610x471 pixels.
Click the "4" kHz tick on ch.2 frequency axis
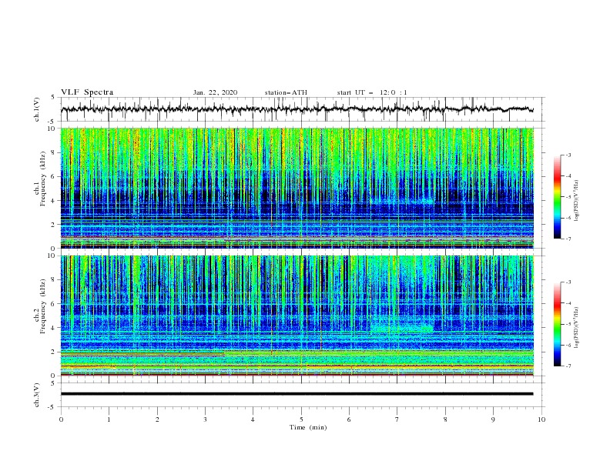(53, 328)
